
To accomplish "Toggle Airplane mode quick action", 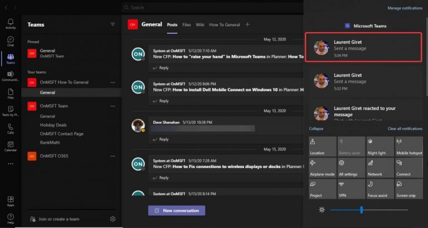I will tap(323, 167).
